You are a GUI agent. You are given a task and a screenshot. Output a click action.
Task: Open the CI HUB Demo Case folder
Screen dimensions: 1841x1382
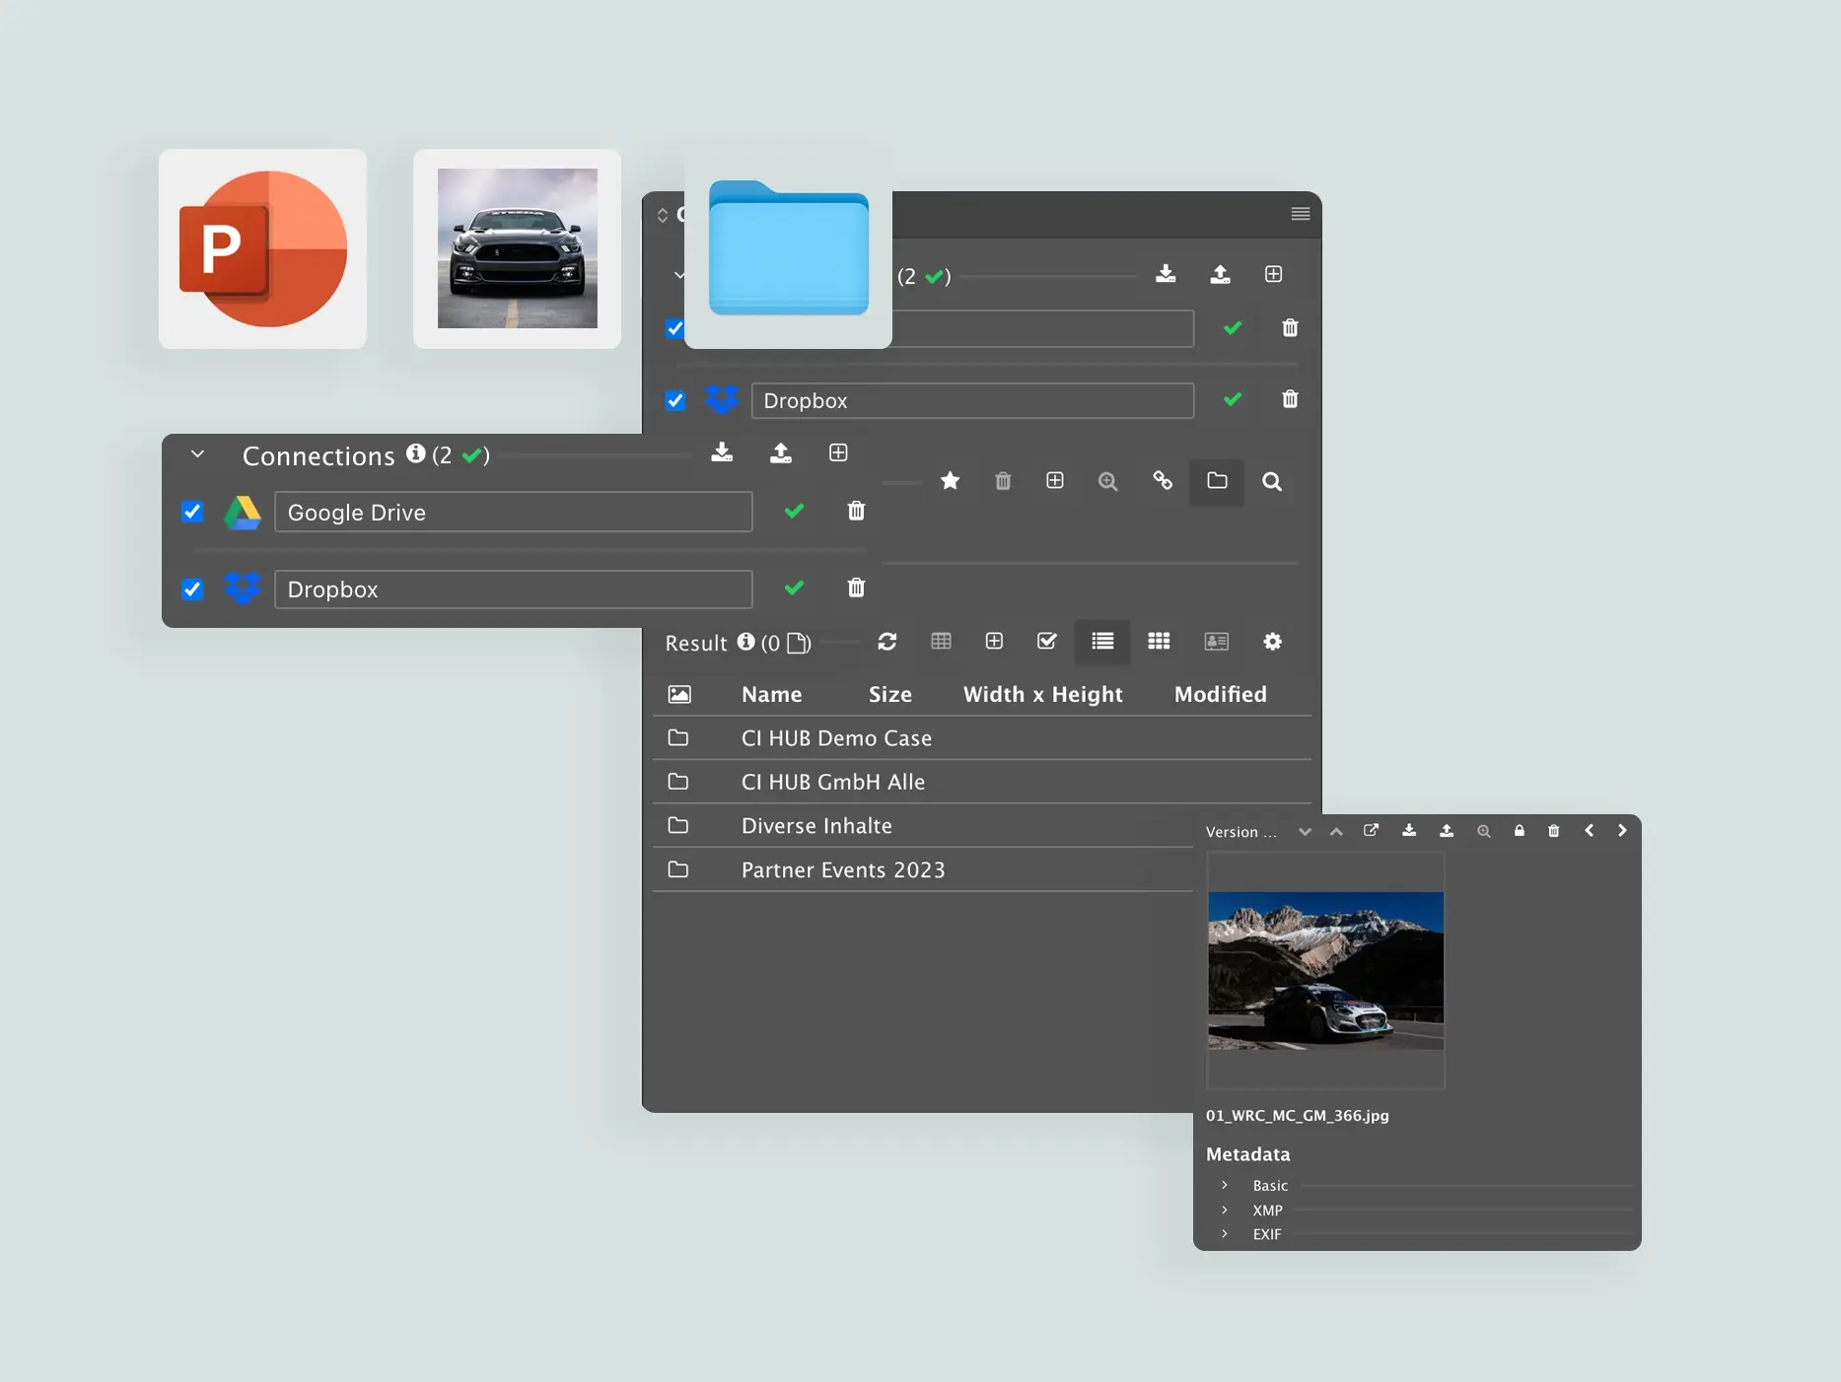click(x=981, y=738)
